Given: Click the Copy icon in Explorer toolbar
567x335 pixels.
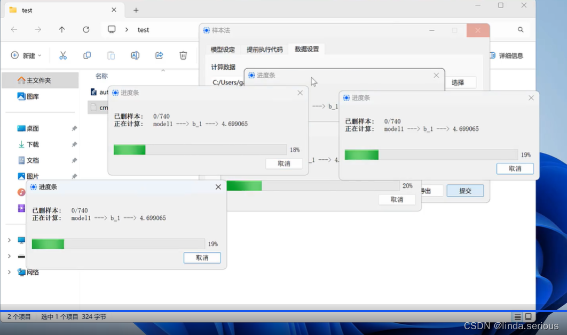Looking at the screenshot, I should point(87,55).
